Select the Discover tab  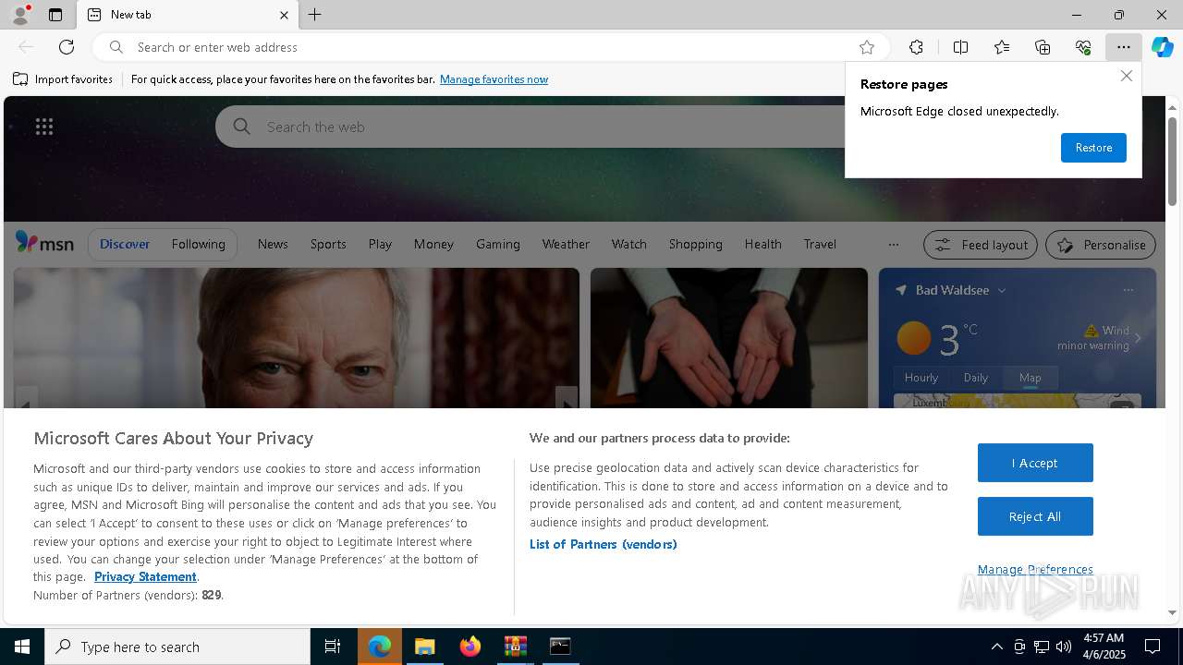125,244
